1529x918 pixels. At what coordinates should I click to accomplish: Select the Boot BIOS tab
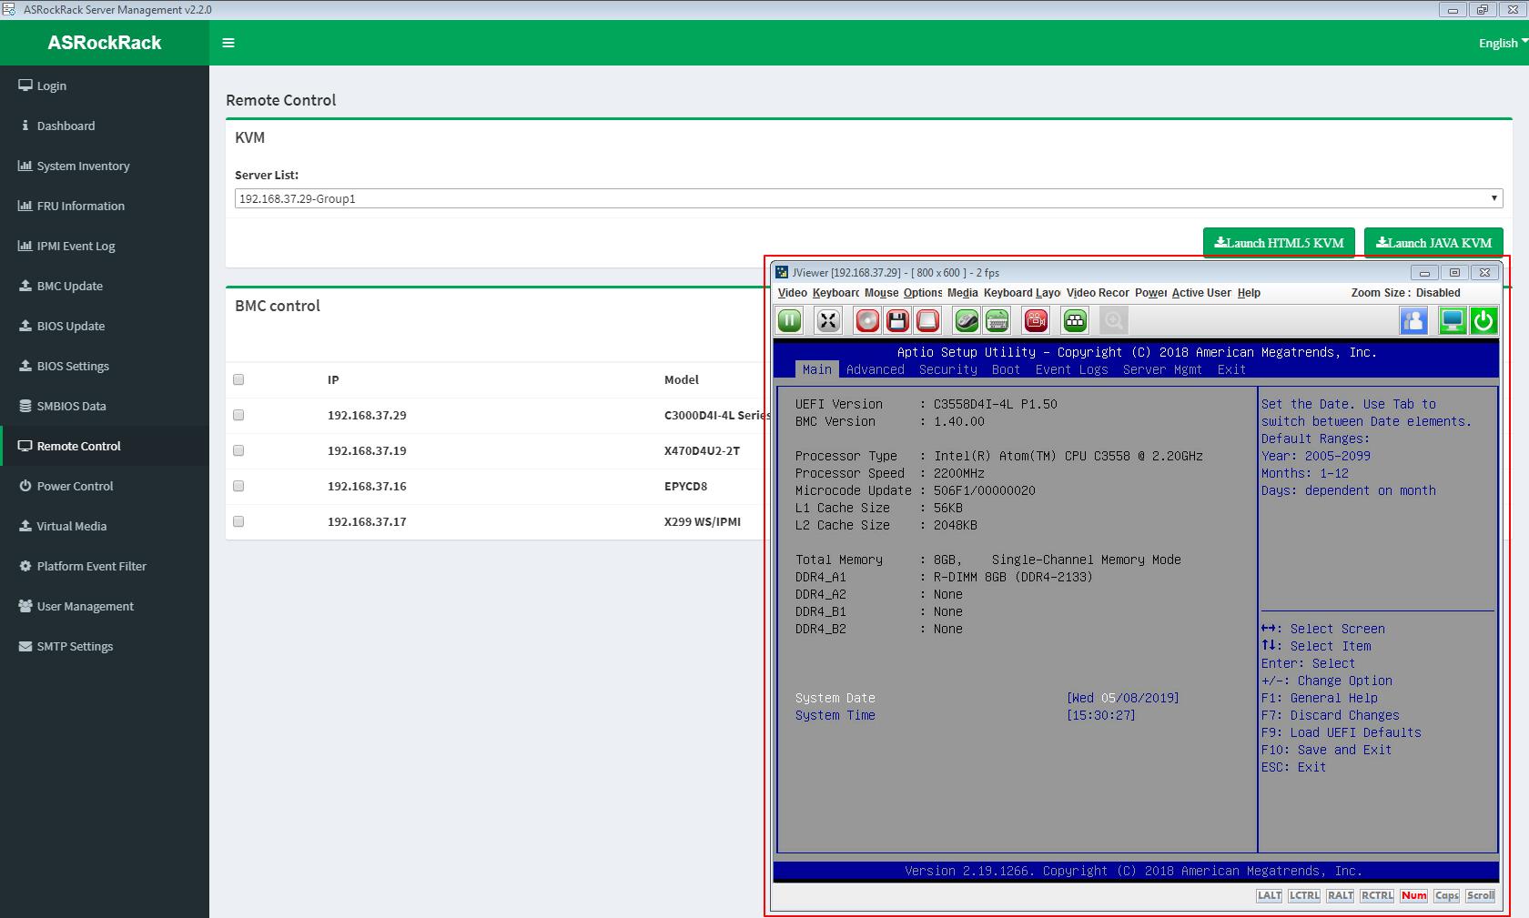point(1006,369)
